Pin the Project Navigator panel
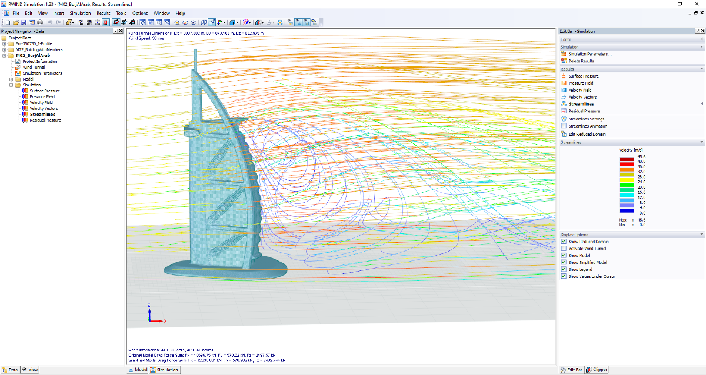 pos(115,31)
